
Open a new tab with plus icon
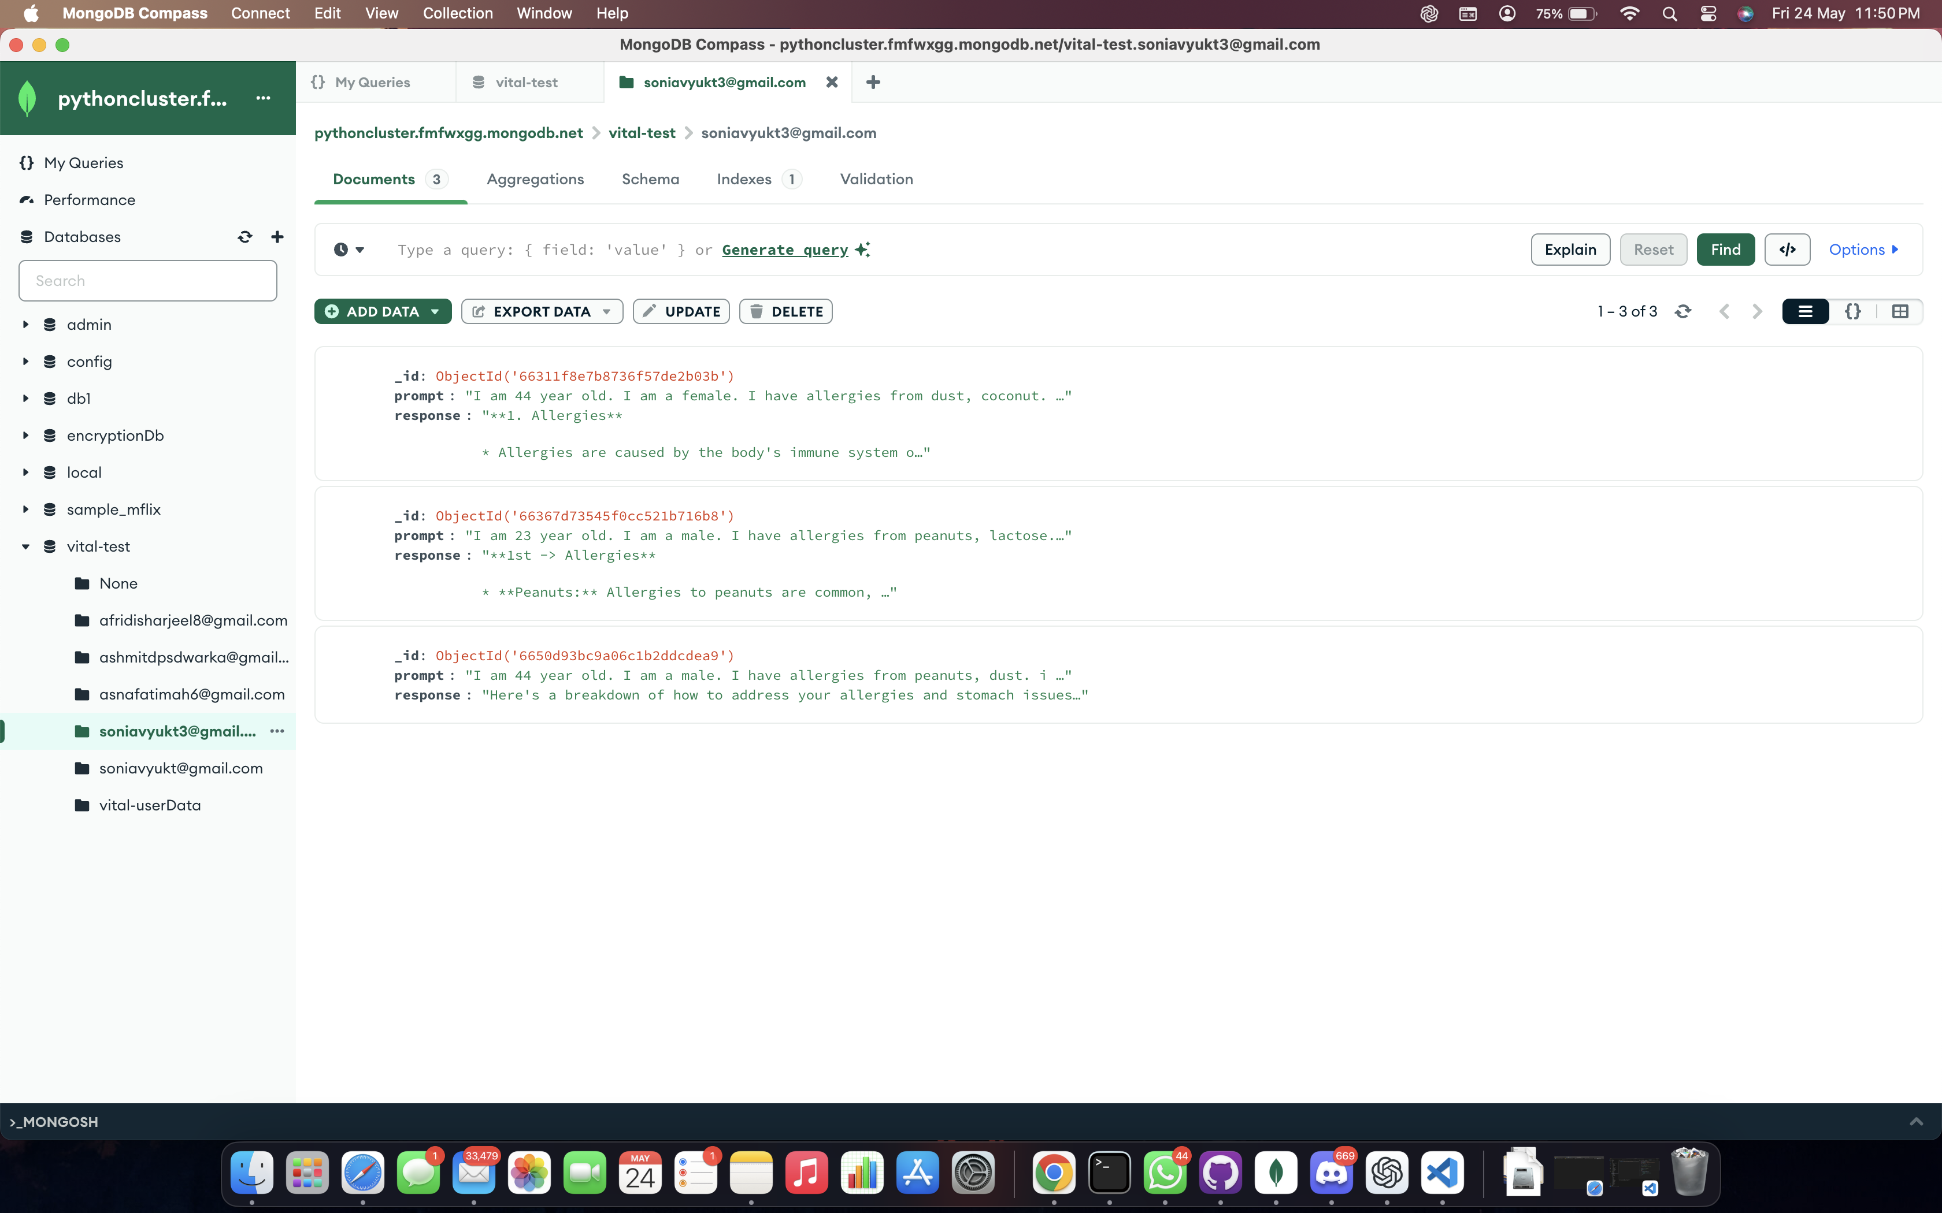click(x=873, y=82)
